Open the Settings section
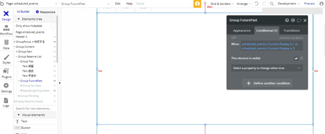This screenshot has height=134, width=325. coord(6,88)
